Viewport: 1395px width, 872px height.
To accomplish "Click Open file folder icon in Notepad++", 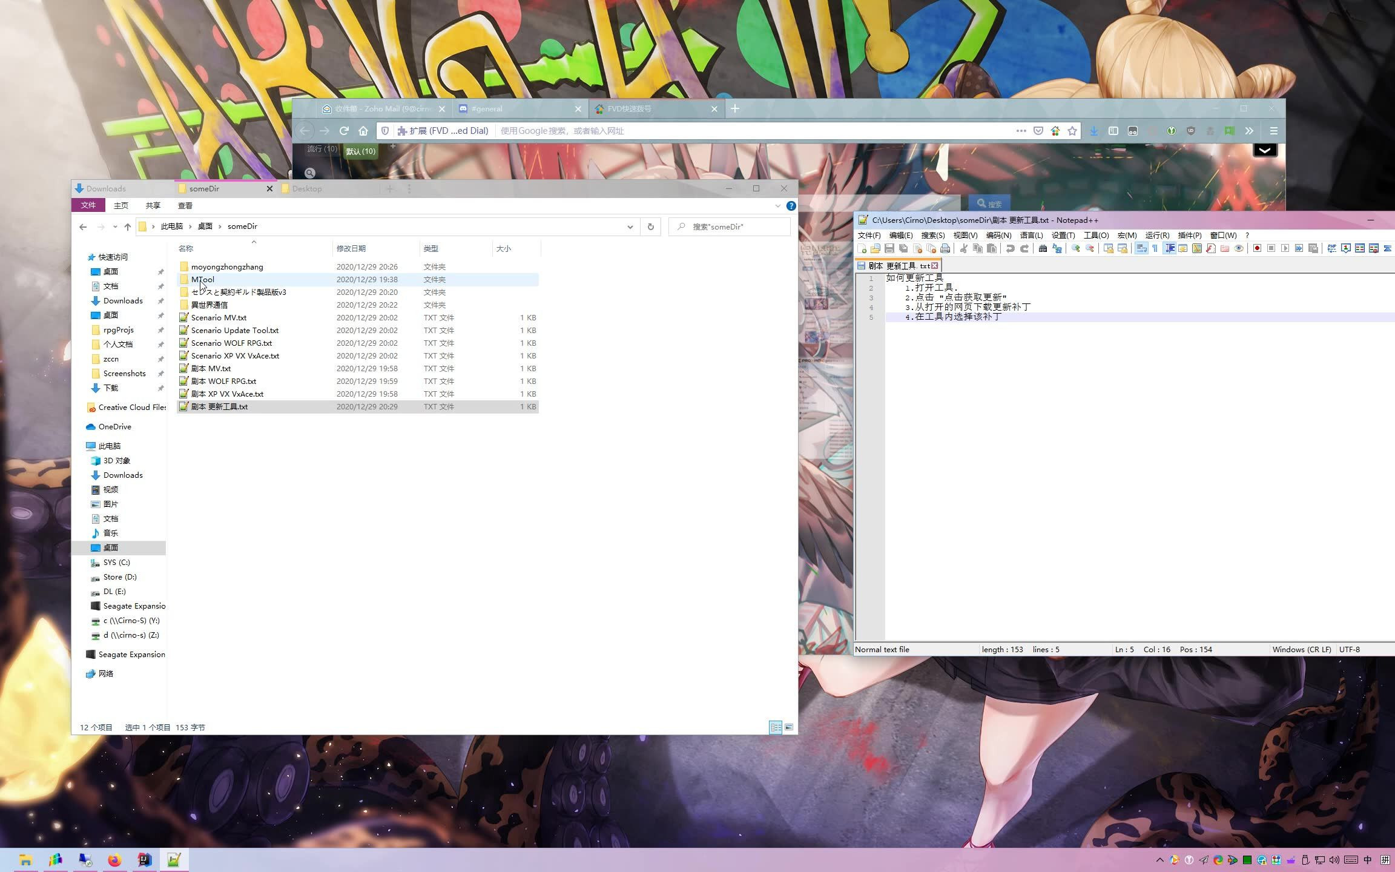I will click(875, 248).
